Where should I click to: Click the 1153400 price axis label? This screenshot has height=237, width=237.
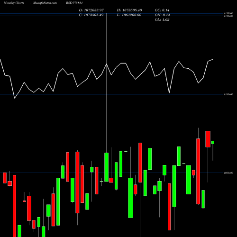pyautogui.click(x=228, y=16)
